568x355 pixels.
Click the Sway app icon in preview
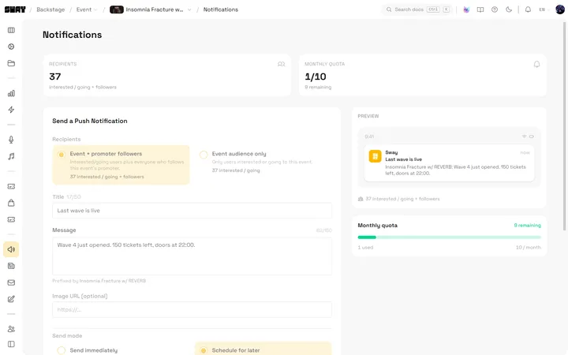pos(375,156)
